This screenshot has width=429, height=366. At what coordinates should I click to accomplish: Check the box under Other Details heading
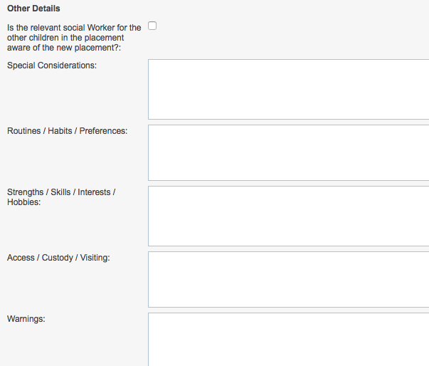(152, 26)
